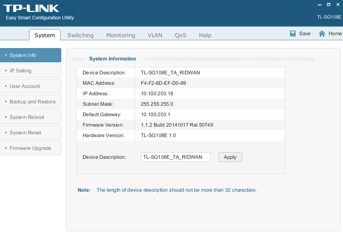Open System Reset page
This screenshot has width=343, height=237.
pos(30,133)
